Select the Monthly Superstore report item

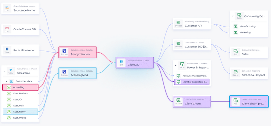(x=192, y=82)
